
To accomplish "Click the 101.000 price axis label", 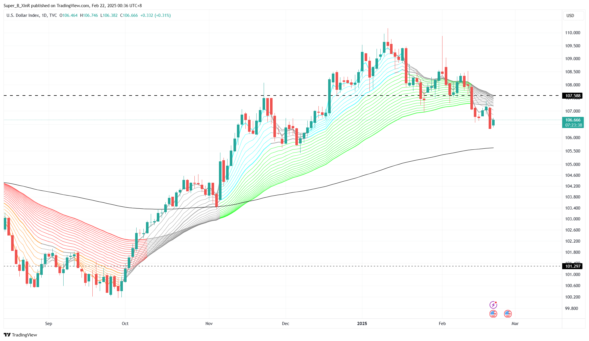I will coord(572,275).
